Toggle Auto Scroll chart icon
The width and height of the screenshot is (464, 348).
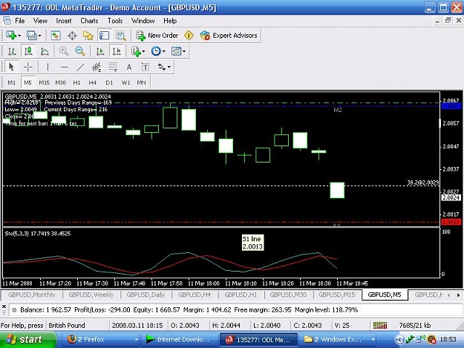pos(100,51)
